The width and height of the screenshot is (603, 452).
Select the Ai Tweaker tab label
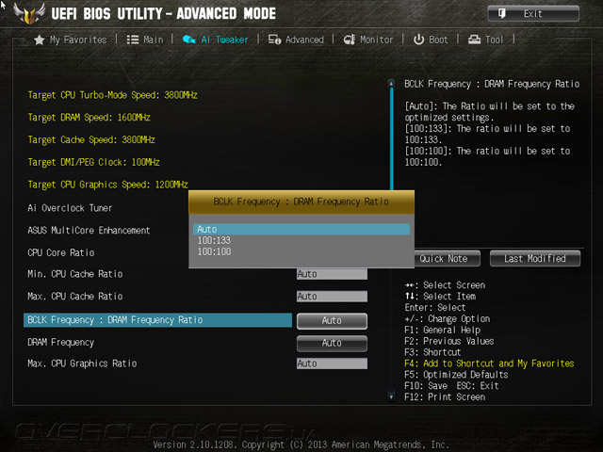point(224,40)
